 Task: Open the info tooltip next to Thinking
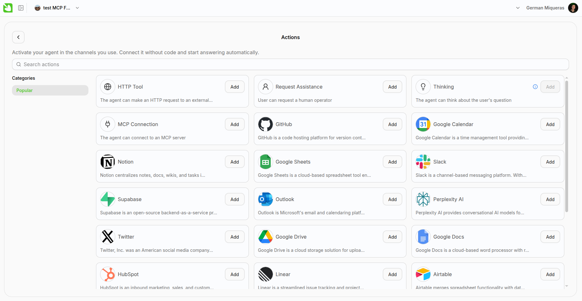(535, 86)
